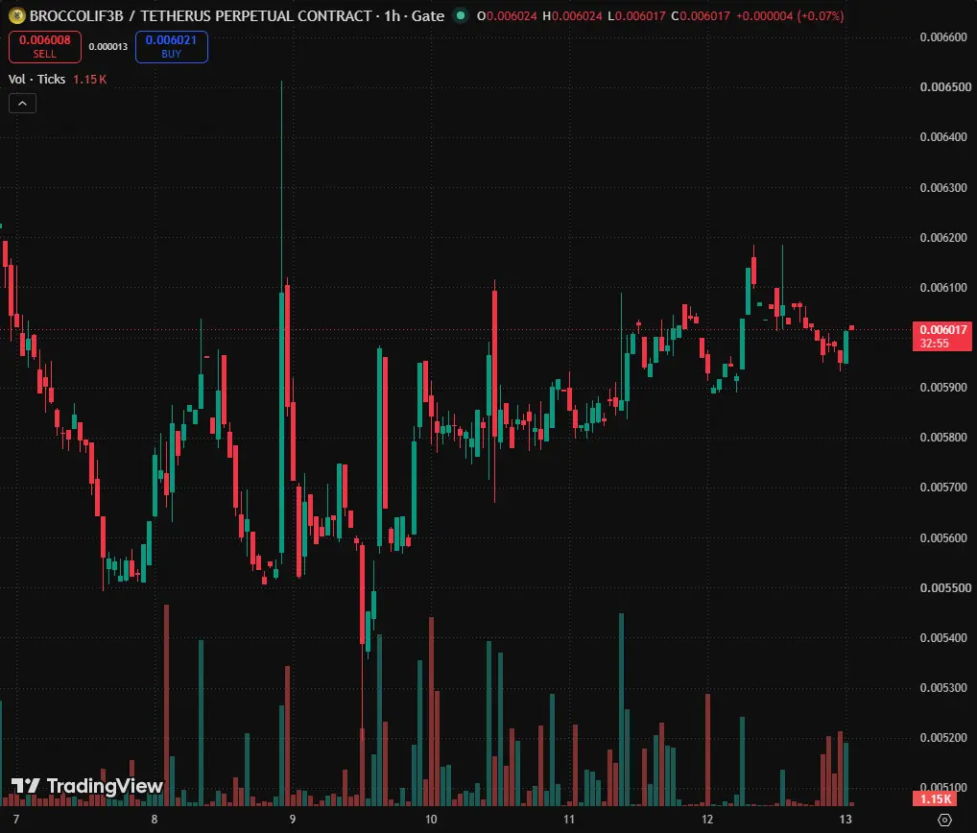Click the 0.006200 price axis label
The image size is (977, 833).
tap(943, 237)
